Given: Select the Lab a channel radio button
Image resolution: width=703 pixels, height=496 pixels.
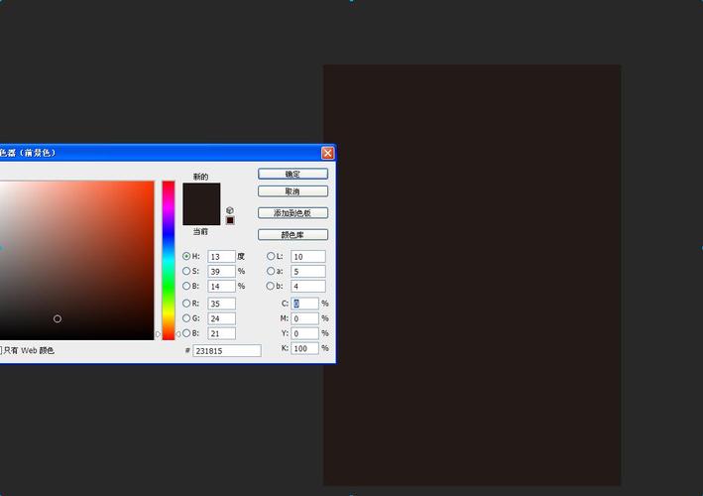Looking at the screenshot, I should (271, 271).
